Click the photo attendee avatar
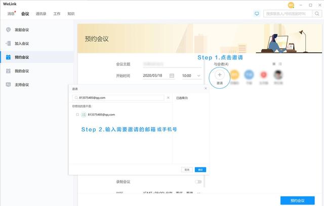This screenshot has width=324, height=206. 278,75
